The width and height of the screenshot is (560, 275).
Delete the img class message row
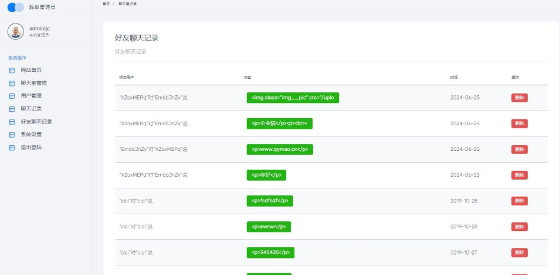[519, 98]
